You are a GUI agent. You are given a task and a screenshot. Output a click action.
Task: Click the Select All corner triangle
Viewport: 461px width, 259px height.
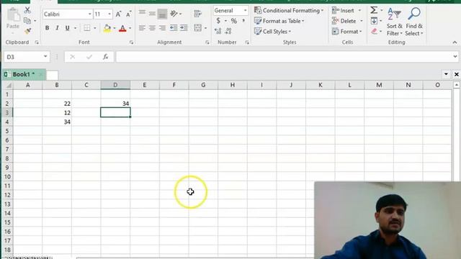pyautogui.click(x=9, y=85)
